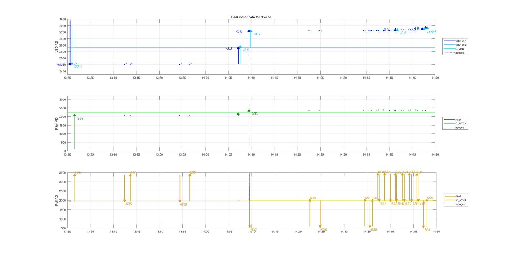Click the roll down-arrow labeled -639
The width and height of the screenshot is (517, 256).
(180, 201)
